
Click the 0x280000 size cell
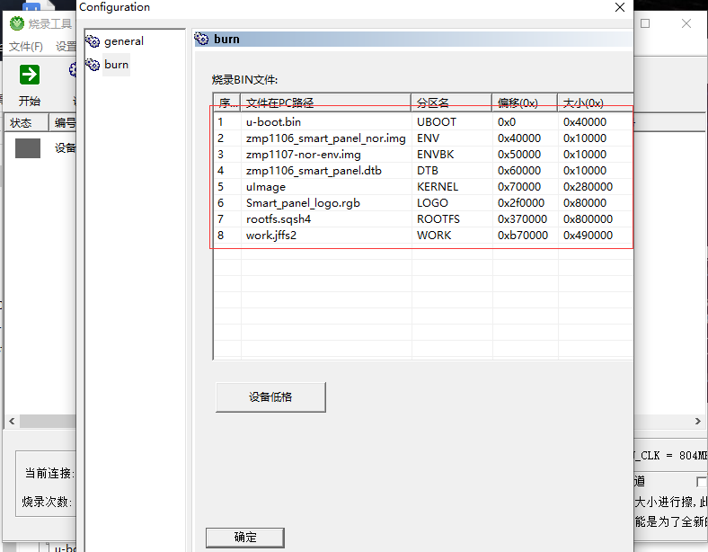point(588,187)
